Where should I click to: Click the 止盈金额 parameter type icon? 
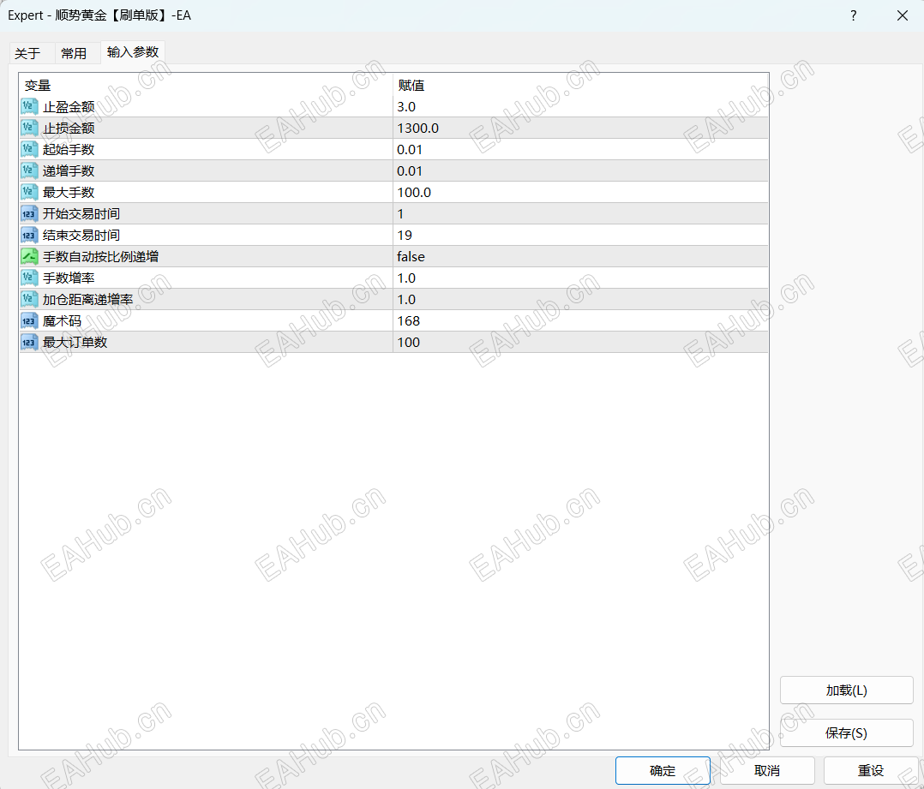point(27,106)
